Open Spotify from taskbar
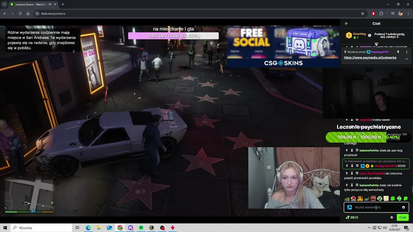Screen dimensions: 413x232 (141, 228)
